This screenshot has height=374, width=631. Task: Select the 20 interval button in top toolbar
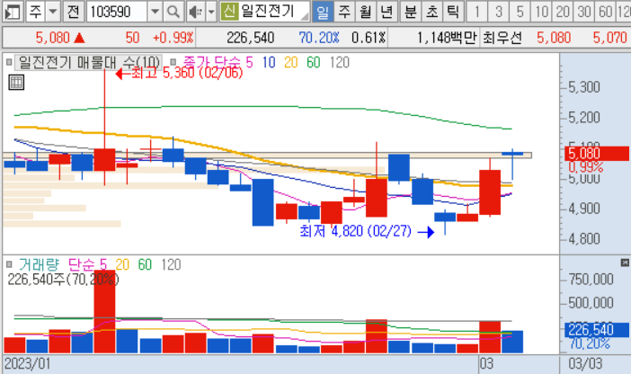563,12
